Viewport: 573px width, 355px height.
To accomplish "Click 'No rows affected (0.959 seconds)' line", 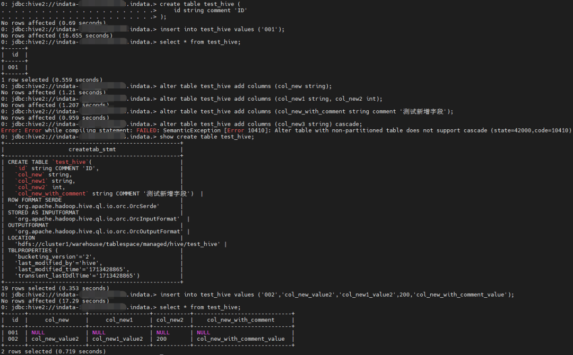I will tap(55, 118).
